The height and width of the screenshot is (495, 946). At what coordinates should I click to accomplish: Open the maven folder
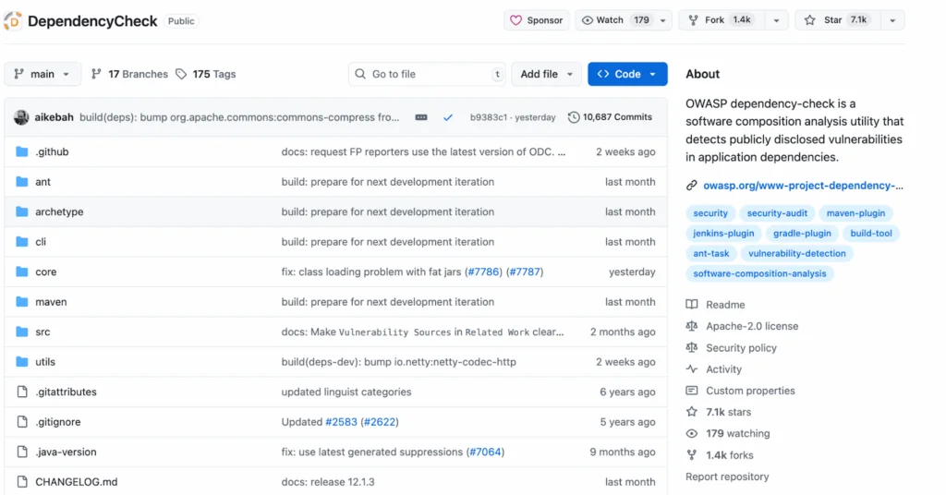[51, 302]
